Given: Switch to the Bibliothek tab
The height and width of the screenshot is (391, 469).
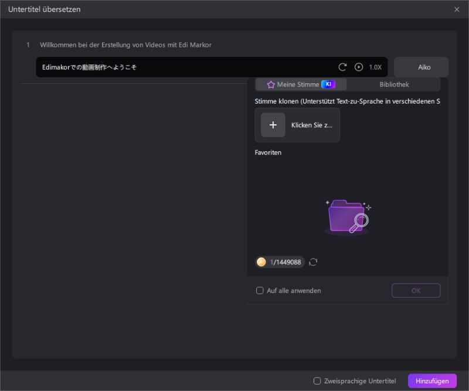Looking at the screenshot, I should click(x=394, y=84).
